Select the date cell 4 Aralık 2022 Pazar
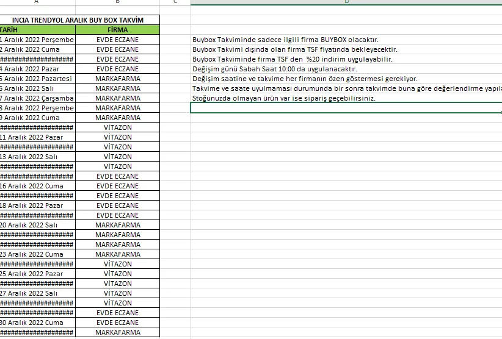 point(37,69)
